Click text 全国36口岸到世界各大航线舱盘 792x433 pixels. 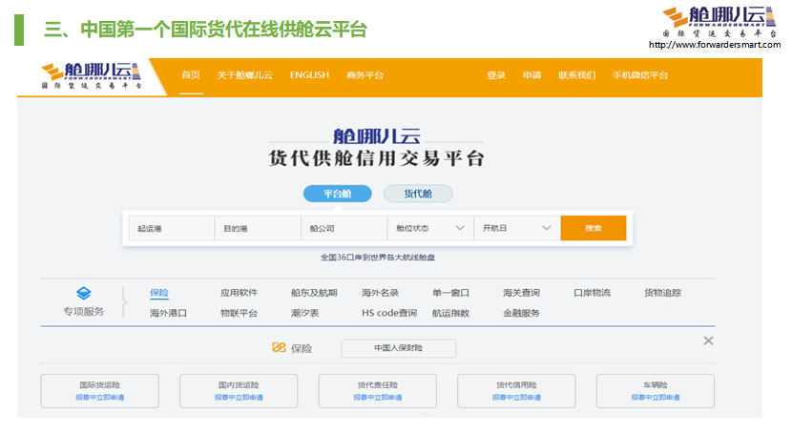click(x=377, y=258)
